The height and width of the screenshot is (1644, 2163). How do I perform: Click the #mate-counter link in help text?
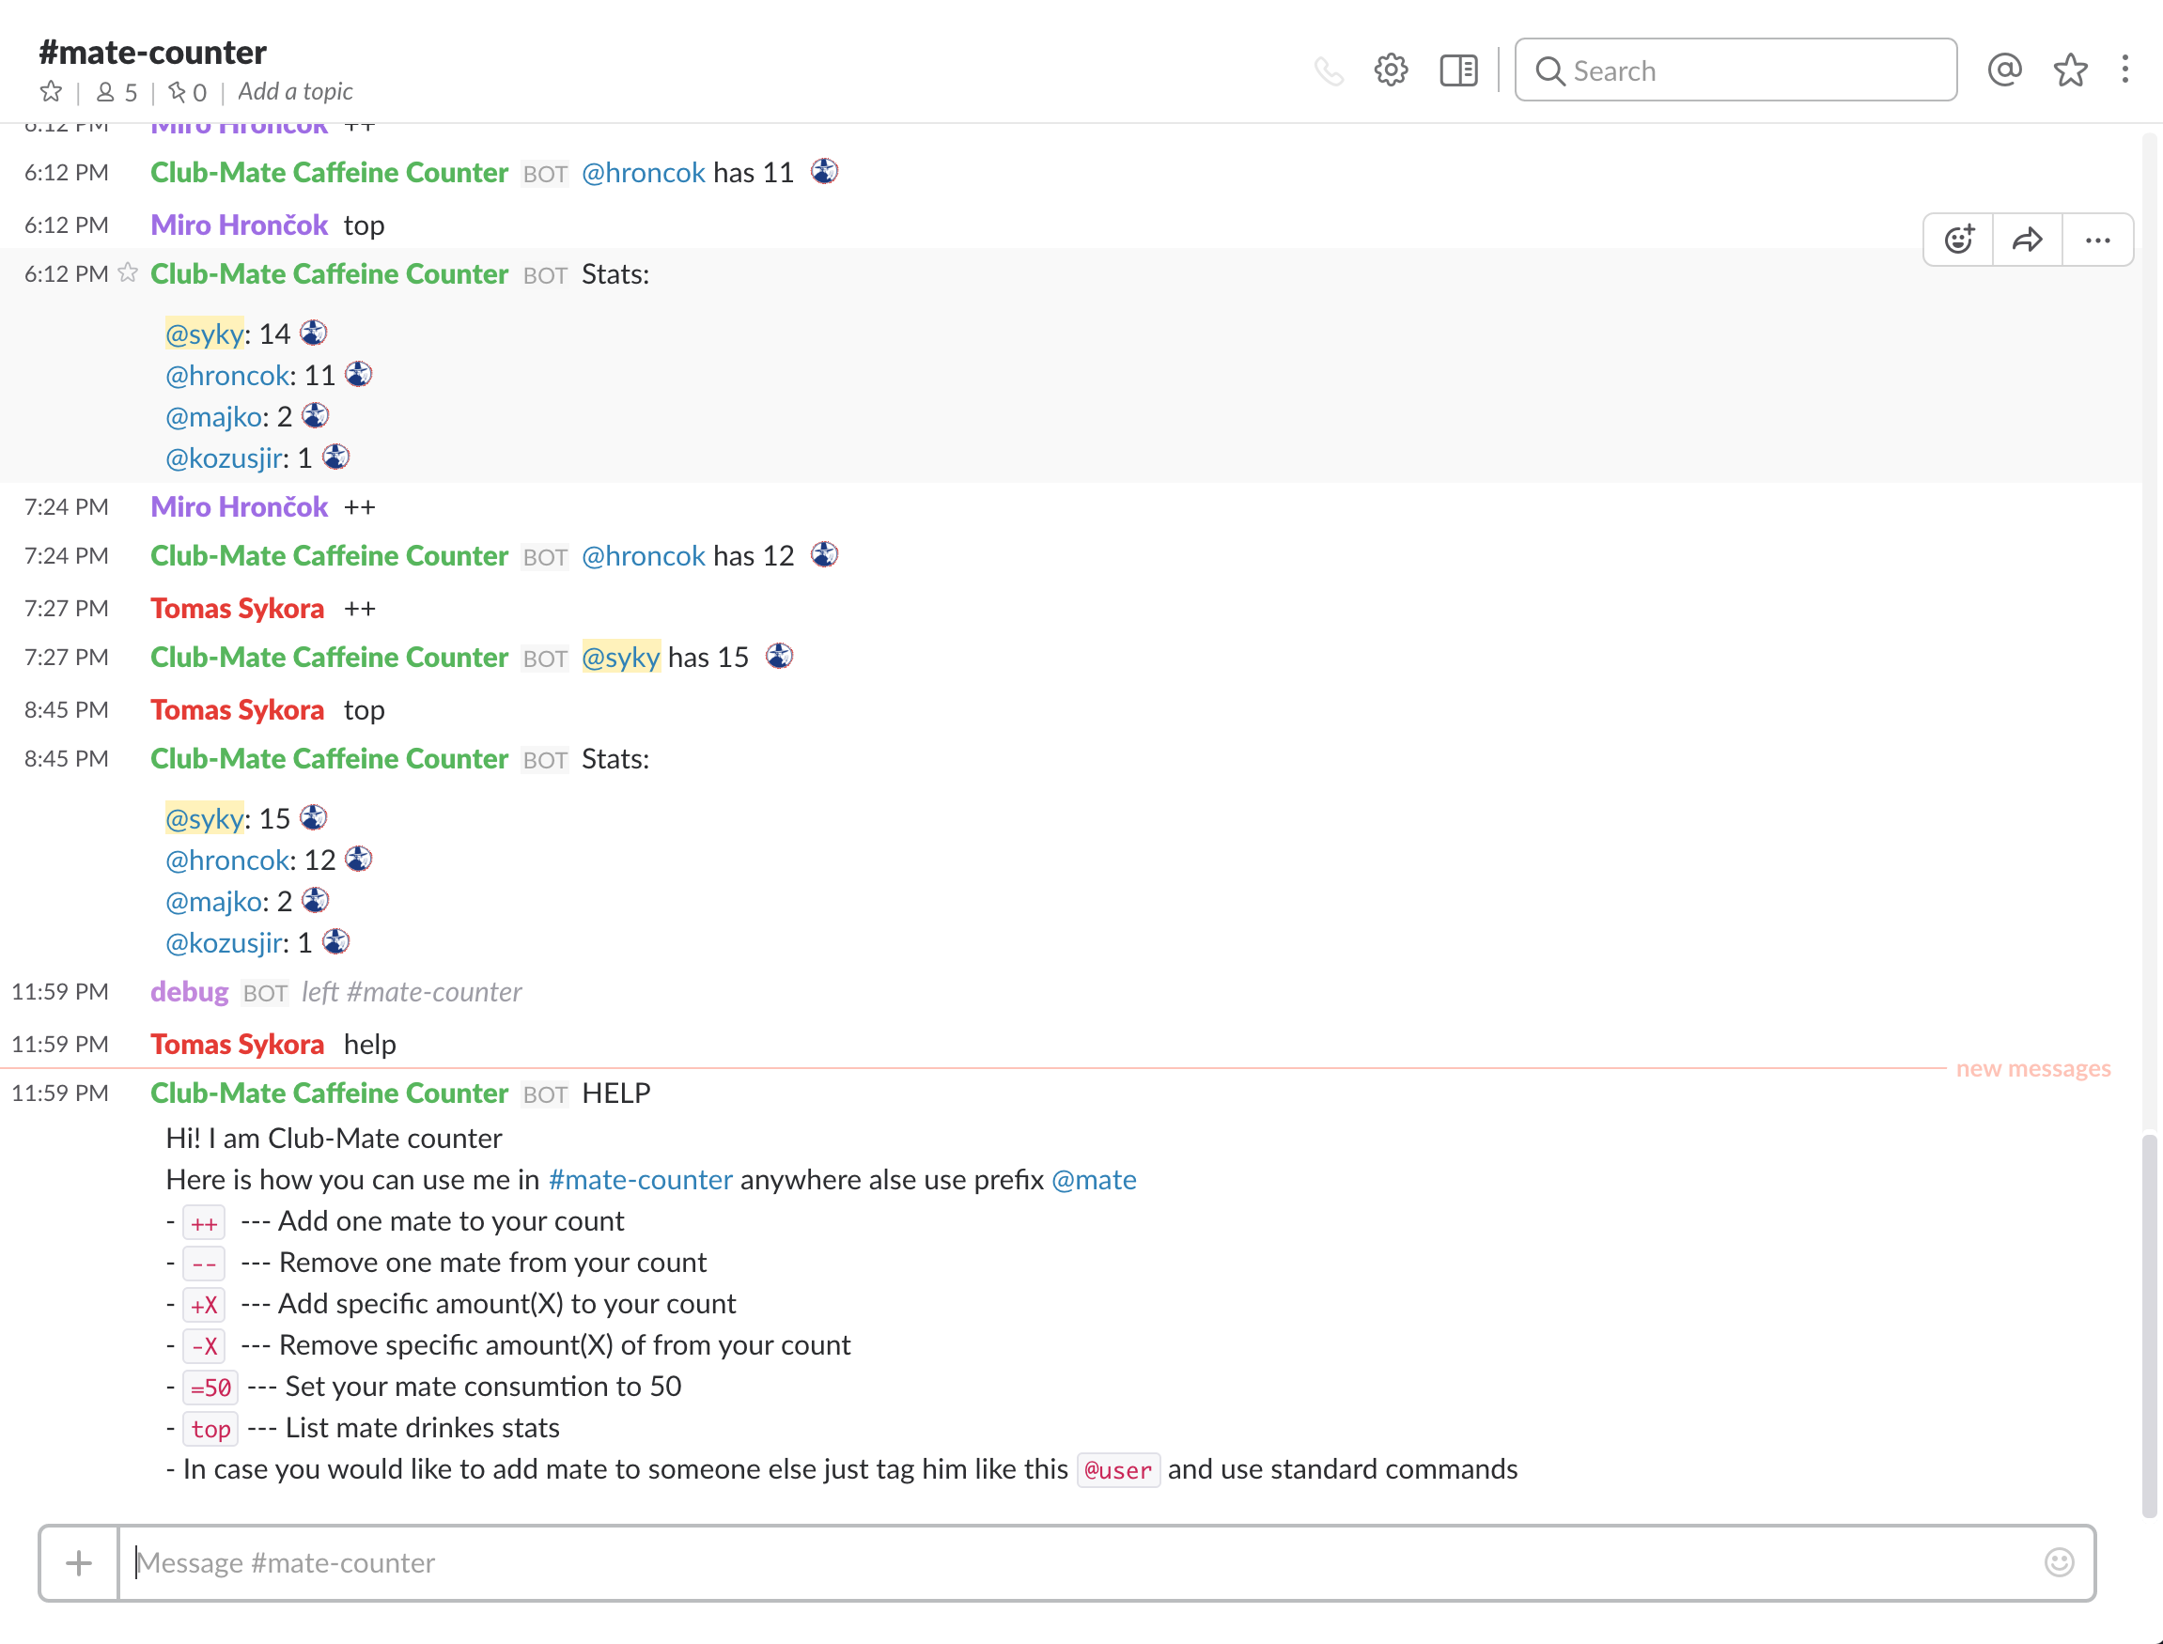click(640, 1180)
